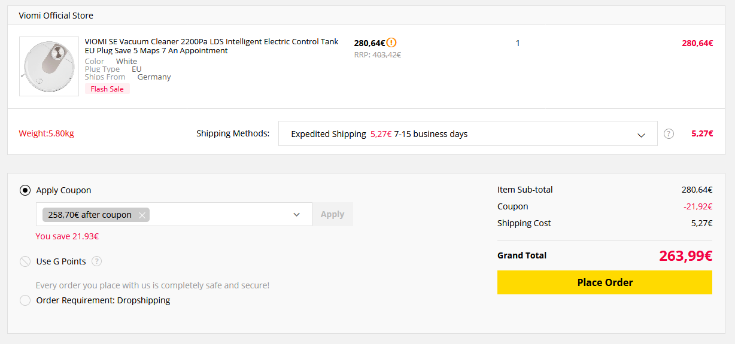Click the orange price alert icon

[391, 42]
